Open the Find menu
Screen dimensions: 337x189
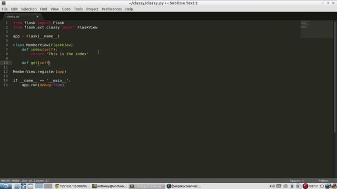pyautogui.click(x=43, y=9)
